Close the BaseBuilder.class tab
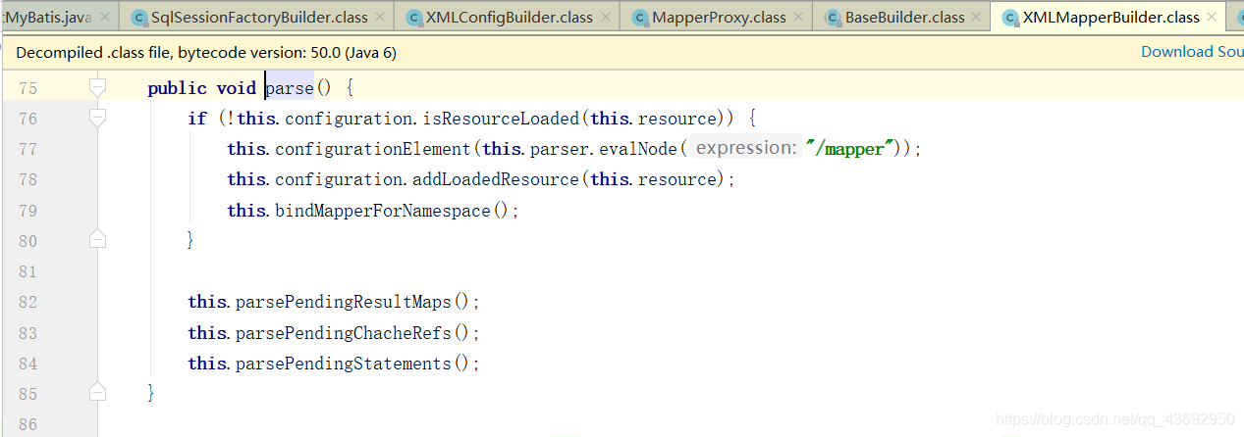Viewport: 1244px width, 437px height. pos(976,18)
